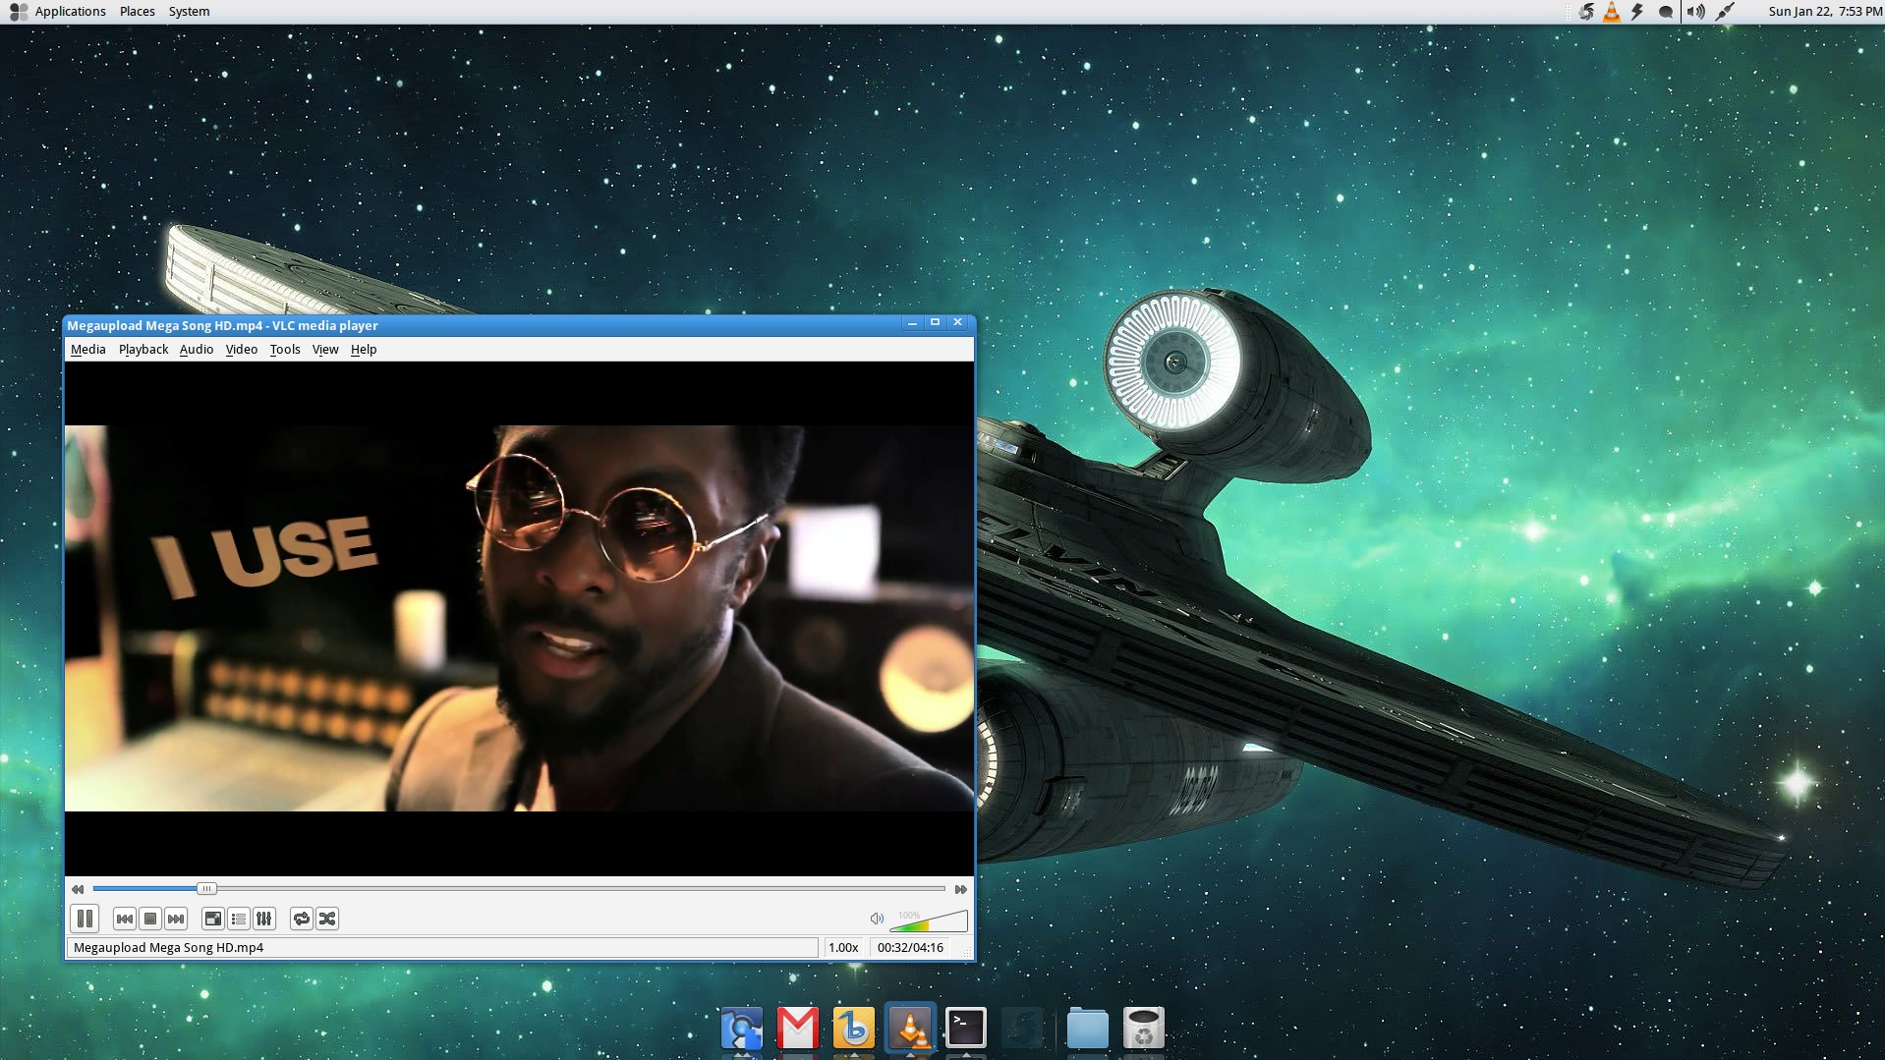
Task: Open the Trash from the dock
Action: click(x=1144, y=1029)
